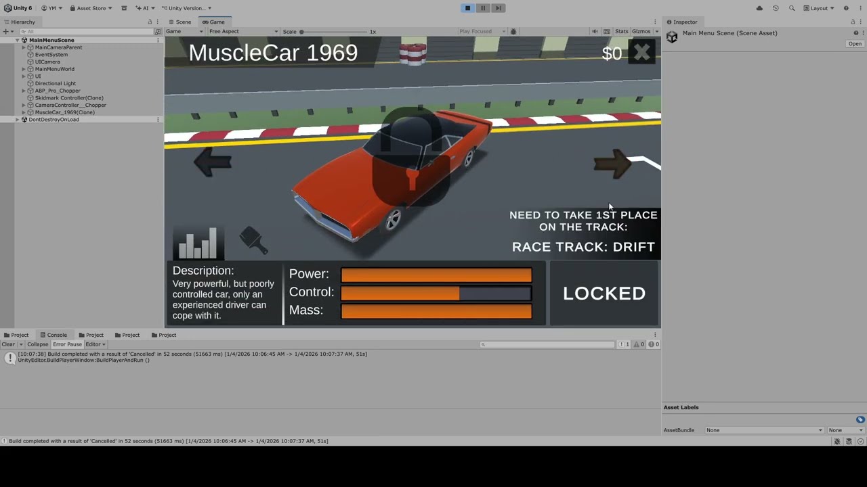Select the Build completed console log entry
867x487 pixels.
point(331,357)
